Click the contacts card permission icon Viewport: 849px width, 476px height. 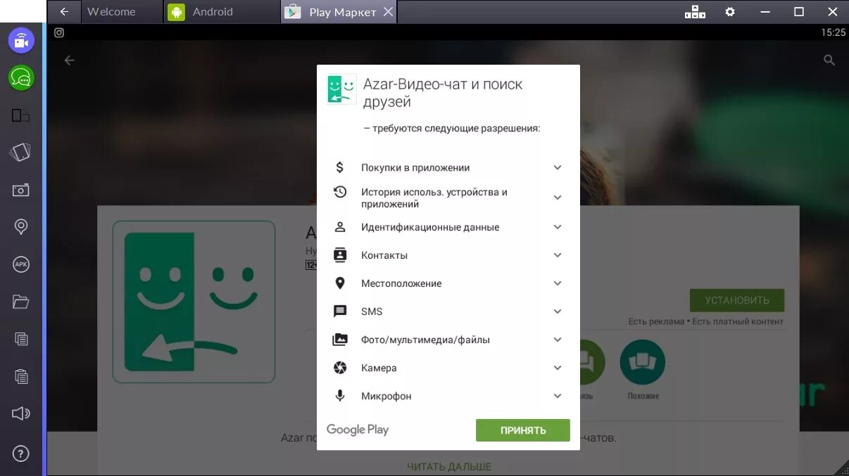340,255
